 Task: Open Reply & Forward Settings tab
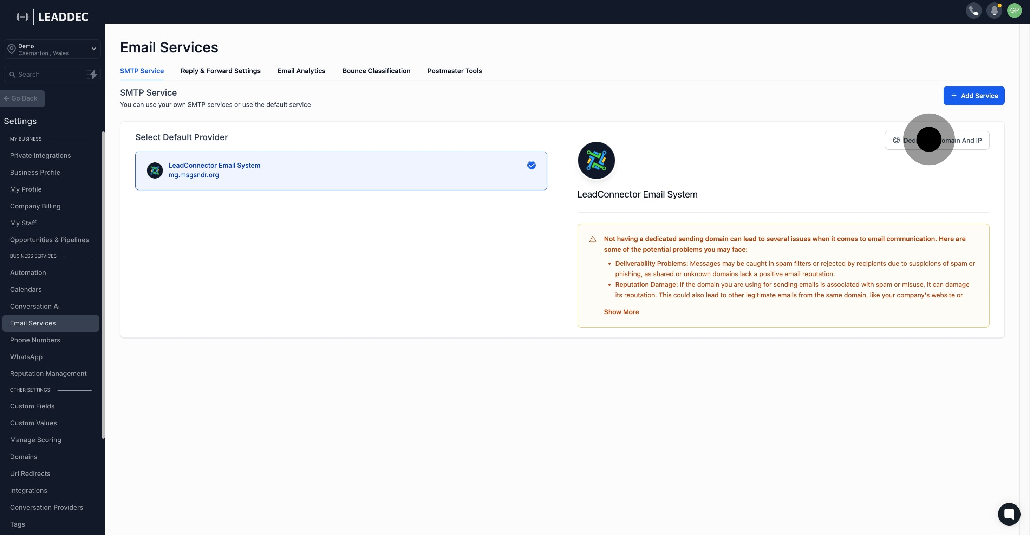point(220,71)
